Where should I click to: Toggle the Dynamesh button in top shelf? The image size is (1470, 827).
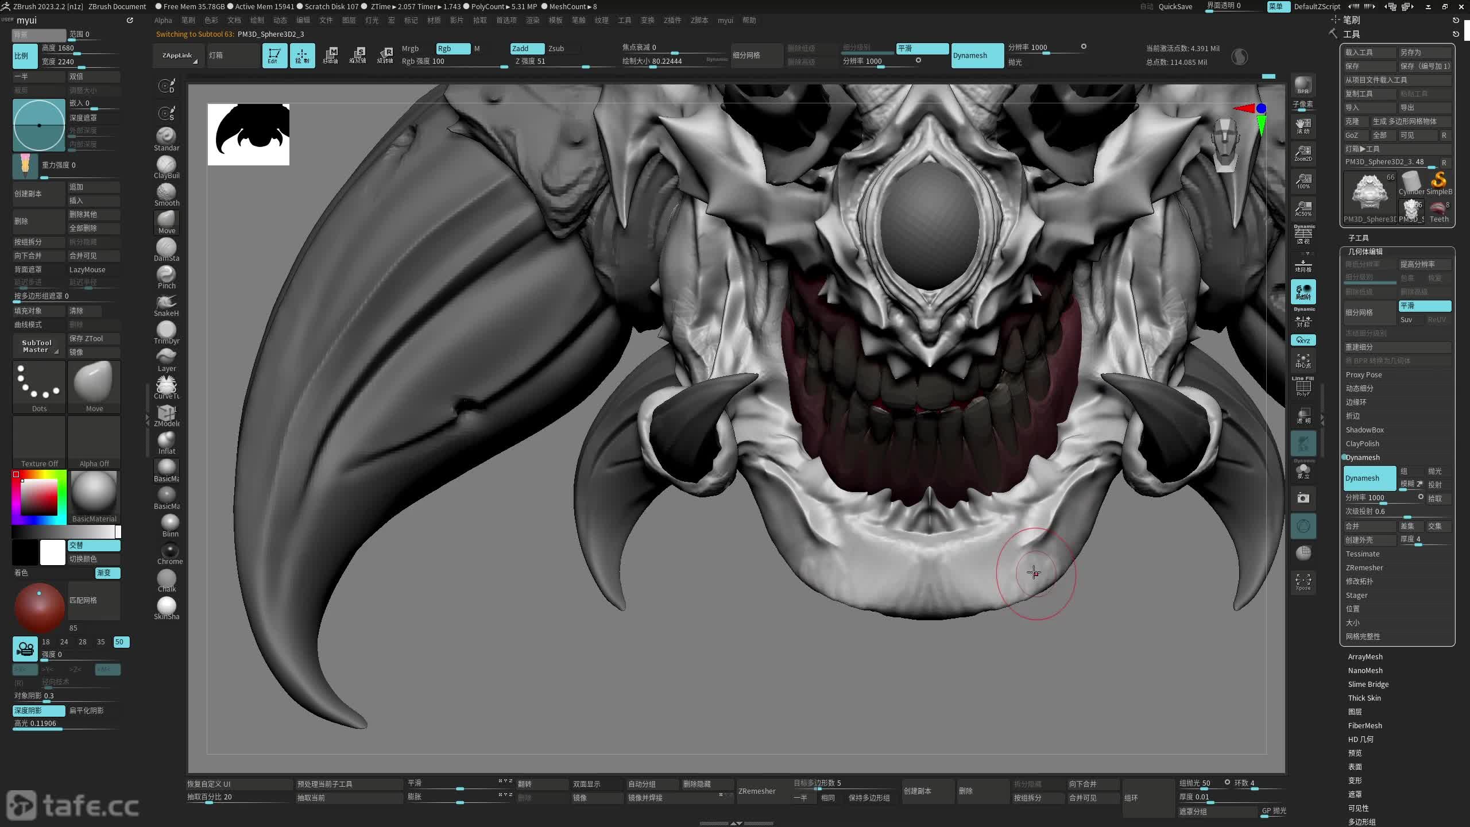point(976,55)
